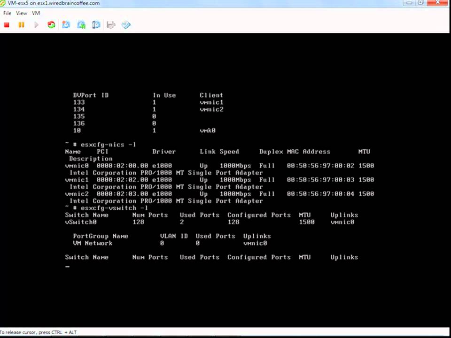Take a VM snapshot

tap(66, 25)
